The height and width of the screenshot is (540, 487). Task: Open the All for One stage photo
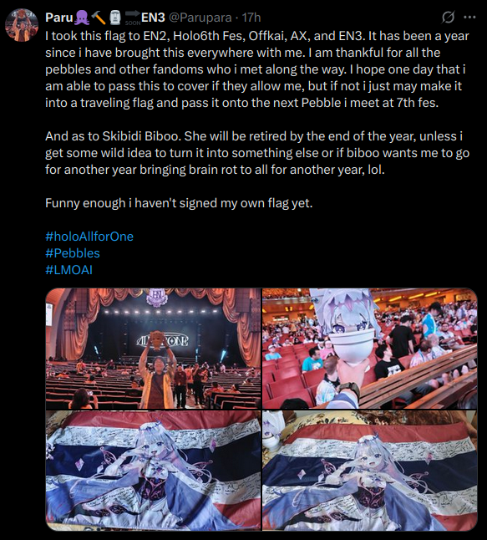(153, 349)
